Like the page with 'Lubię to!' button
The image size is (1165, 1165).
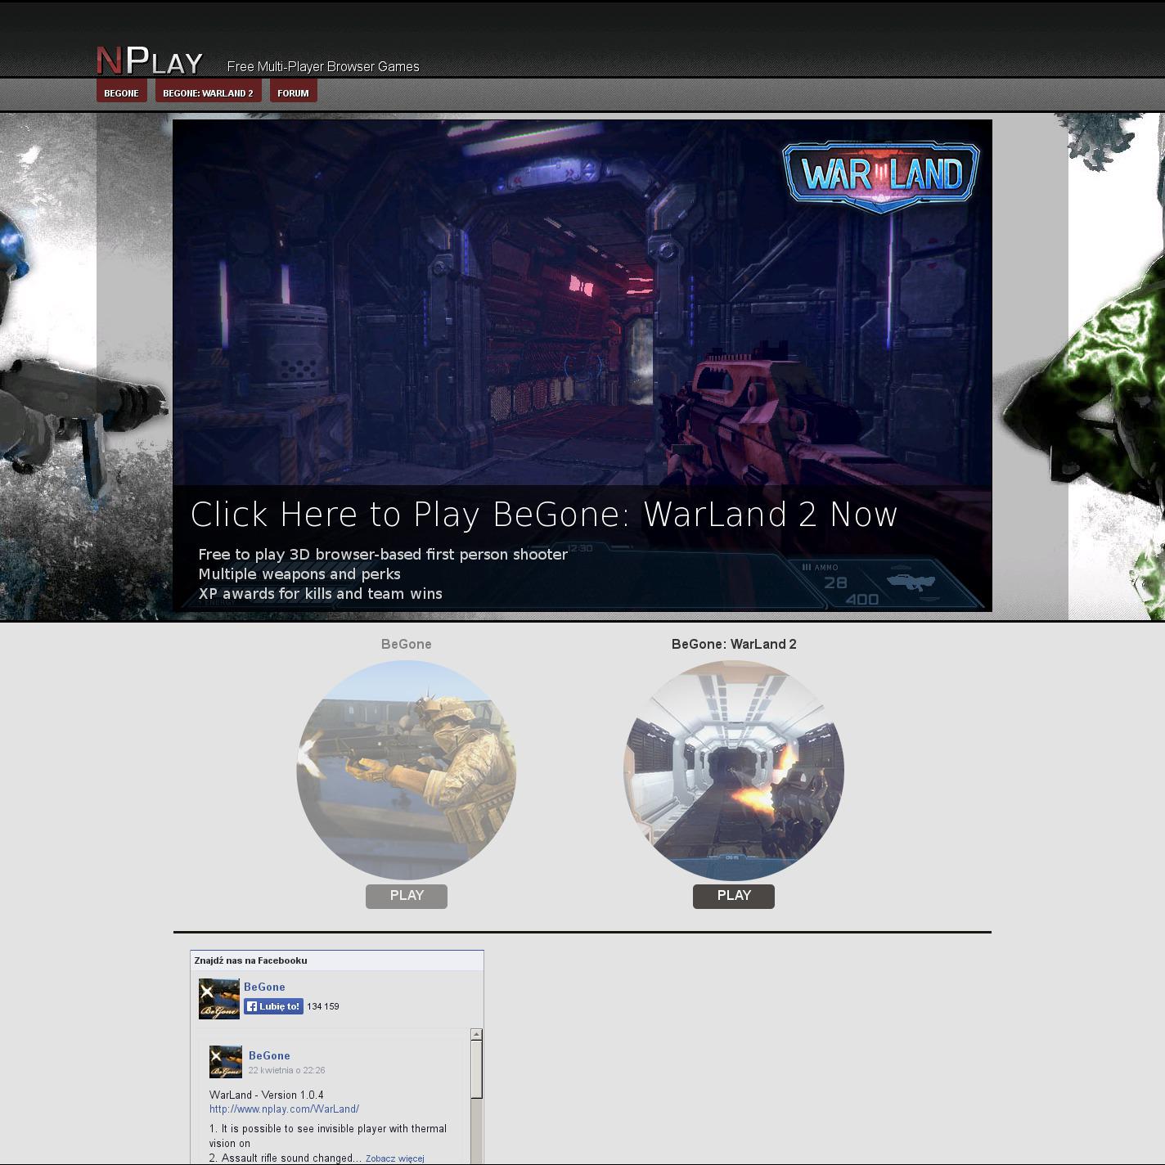[x=273, y=1006]
